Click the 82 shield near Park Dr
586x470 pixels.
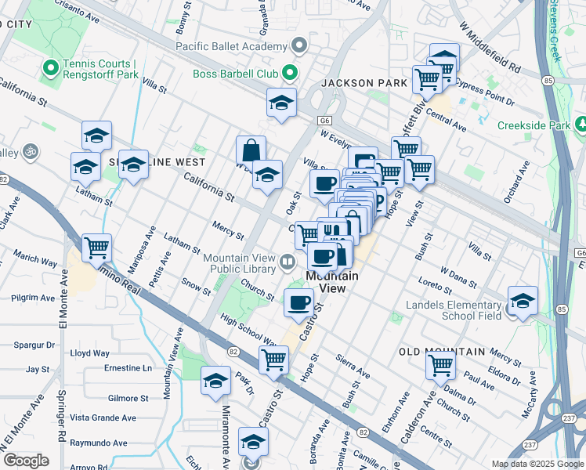click(x=233, y=352)
